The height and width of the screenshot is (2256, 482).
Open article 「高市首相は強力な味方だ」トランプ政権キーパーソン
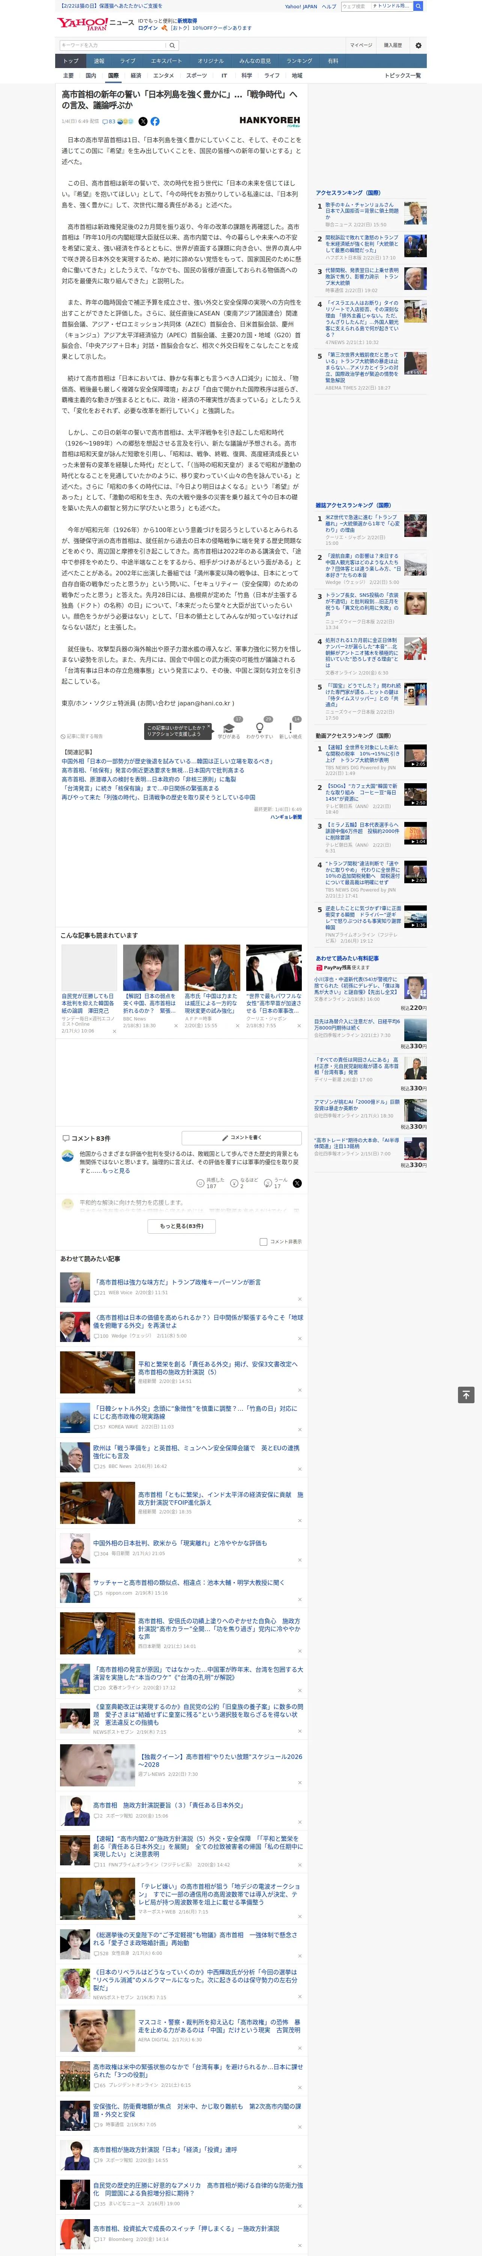tap(177, 1282)
